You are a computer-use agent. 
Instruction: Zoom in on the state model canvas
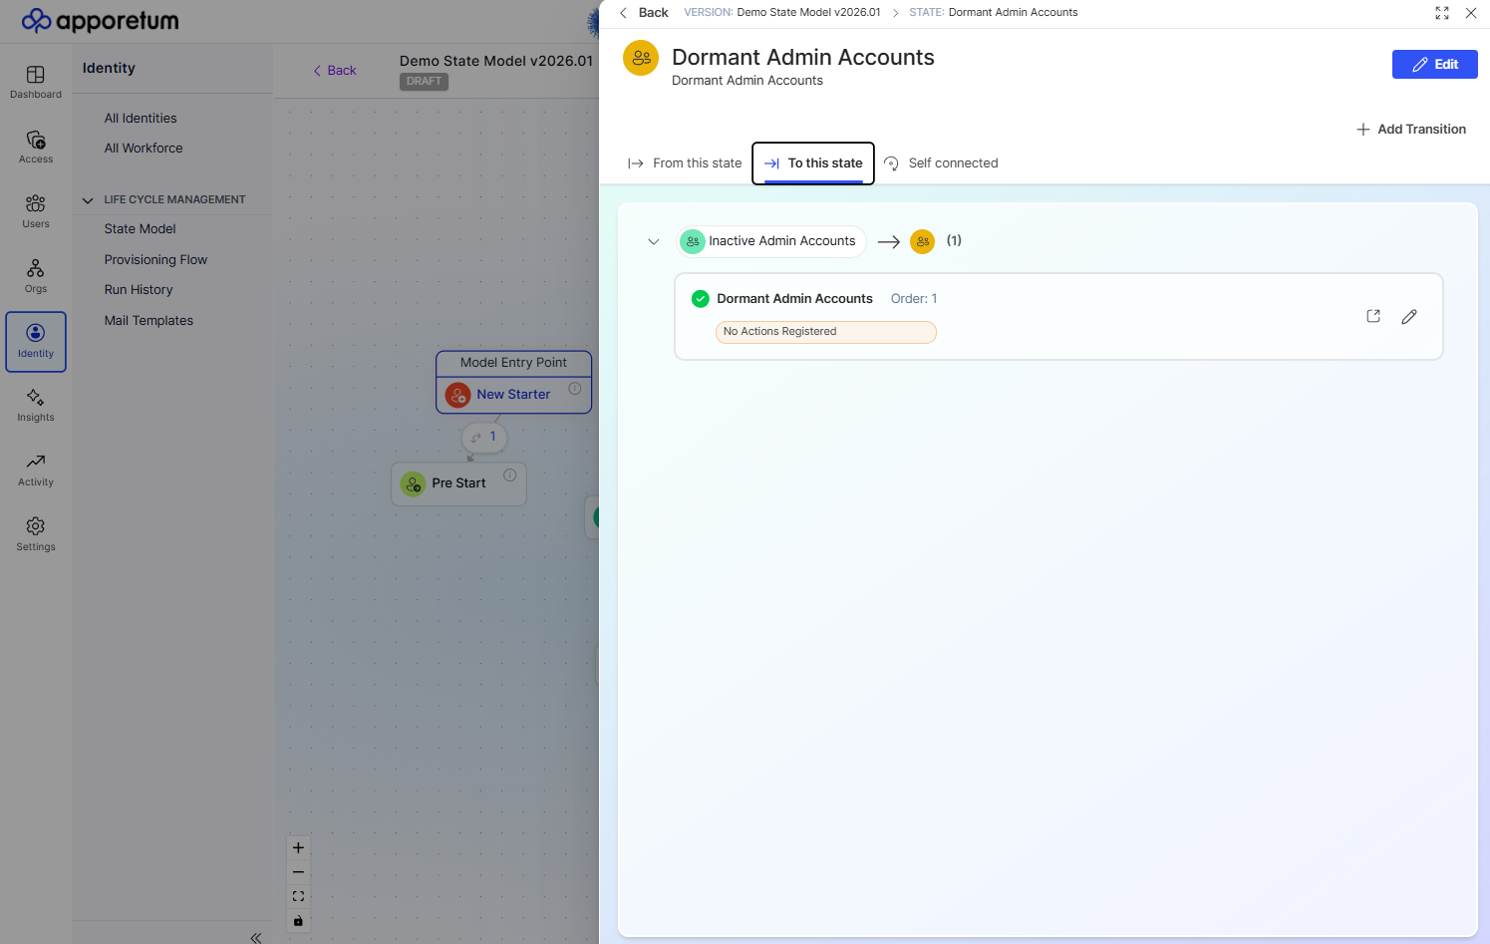tap(297, 847)
